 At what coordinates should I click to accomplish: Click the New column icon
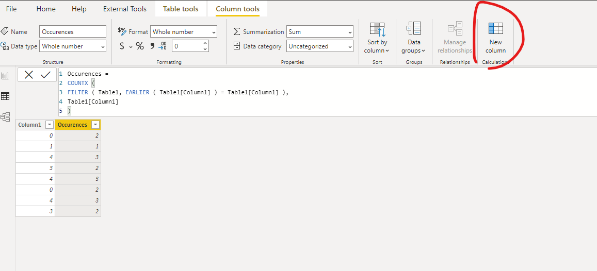point(495,29)
